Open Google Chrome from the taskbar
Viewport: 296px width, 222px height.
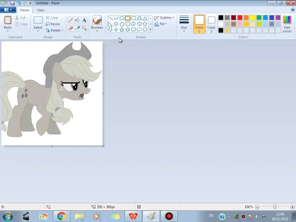coord(62,216)
